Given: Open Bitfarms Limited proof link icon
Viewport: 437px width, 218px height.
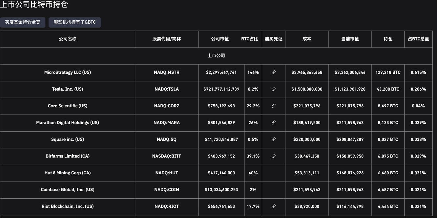Looking at the screenshot, I should (x=274, y=156).
